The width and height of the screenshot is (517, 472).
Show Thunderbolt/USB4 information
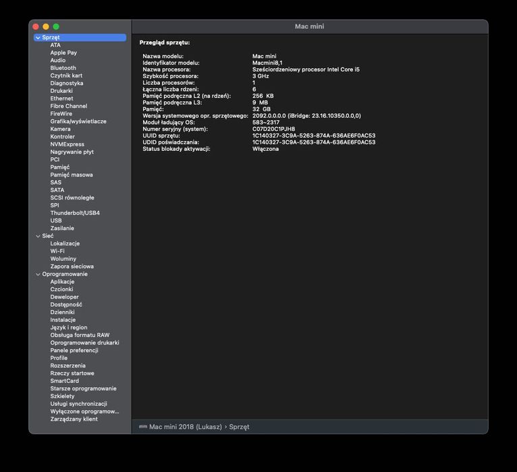click(75, 213)
